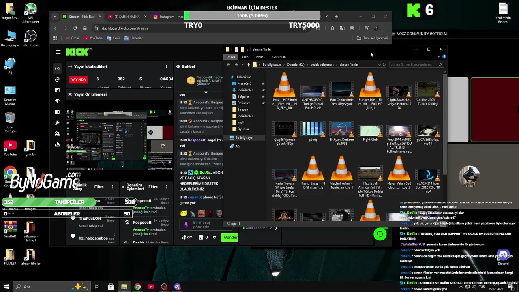Reload the Kick dashboard page
The width and height of the screenshot is (519, 292).
click(75, 28)
